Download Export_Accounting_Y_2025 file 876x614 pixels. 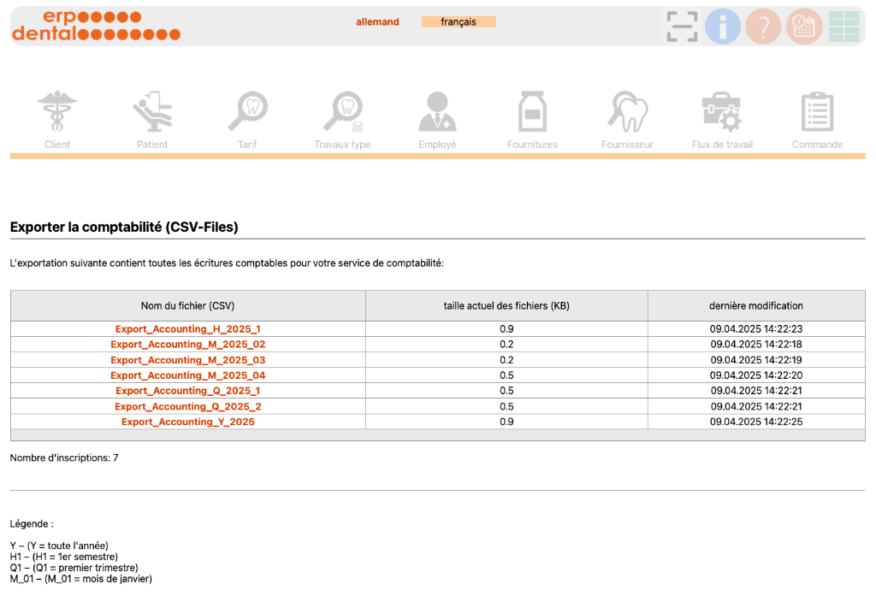point(187,422)
